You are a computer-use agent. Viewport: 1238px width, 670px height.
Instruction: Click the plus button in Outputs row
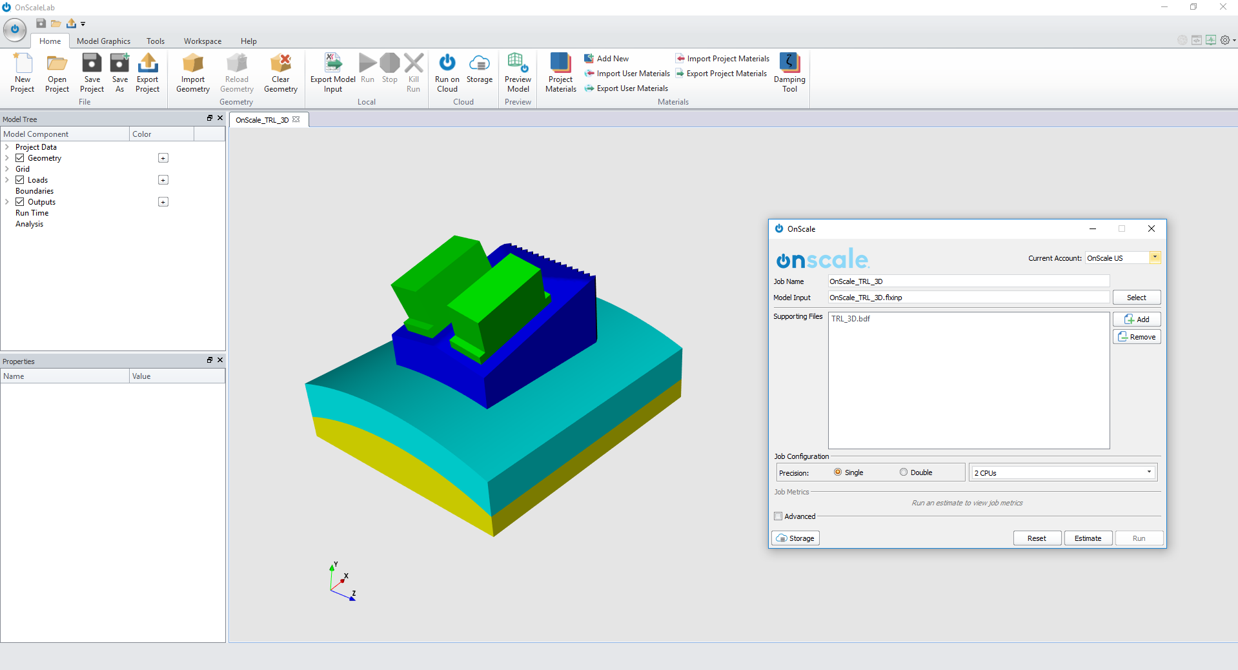click(163, 202)
